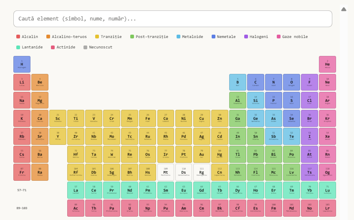Image resolution: width=354 pixels, height=220 pixels.
Task: Select the Nemetale legend entry
Action: pyautogui.click(x=223, y=37)
